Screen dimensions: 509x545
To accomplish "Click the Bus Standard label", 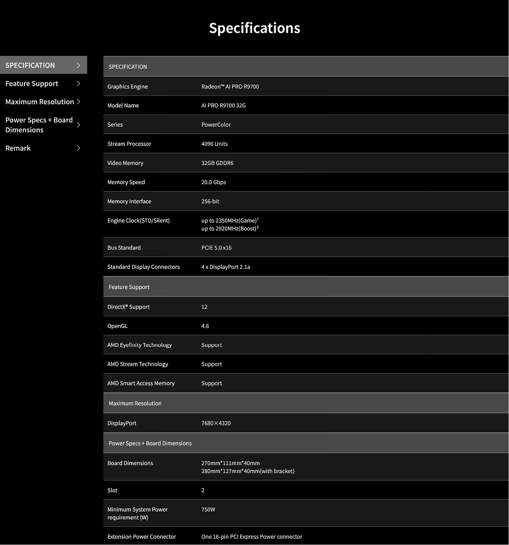I will pos(124,247).
